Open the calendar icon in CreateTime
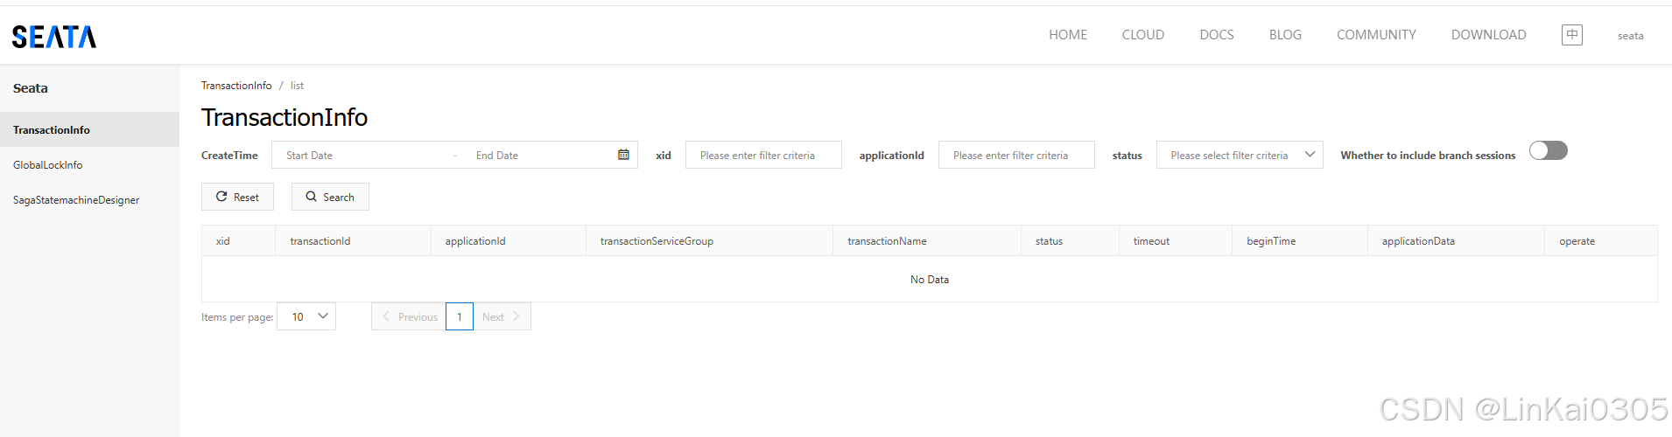The width and height of the screenshot is (1672, 437). tap(623, 155)
